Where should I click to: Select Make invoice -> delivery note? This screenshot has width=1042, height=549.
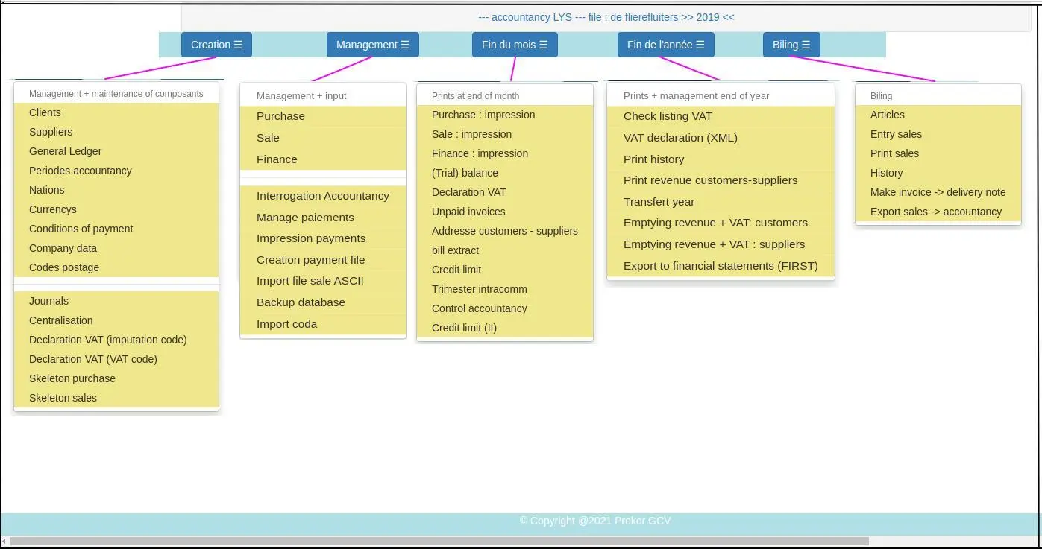pos(938,192)
